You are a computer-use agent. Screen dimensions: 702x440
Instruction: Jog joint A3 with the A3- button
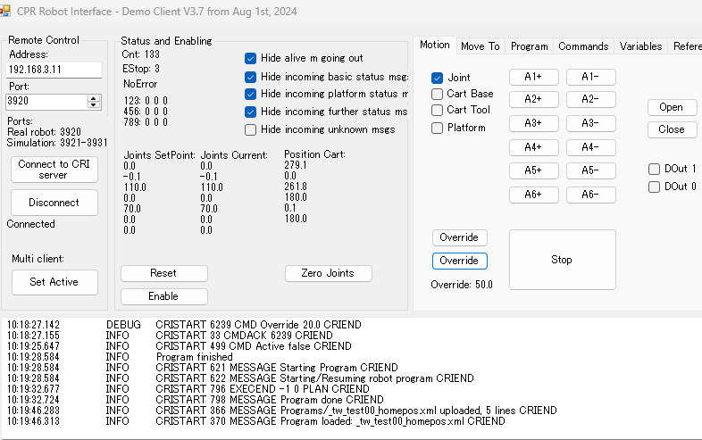pos(590,123)
